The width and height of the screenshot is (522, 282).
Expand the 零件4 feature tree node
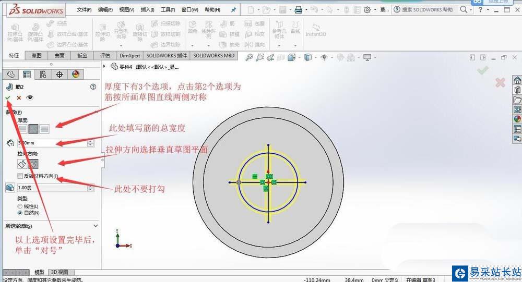coord(106,67)
